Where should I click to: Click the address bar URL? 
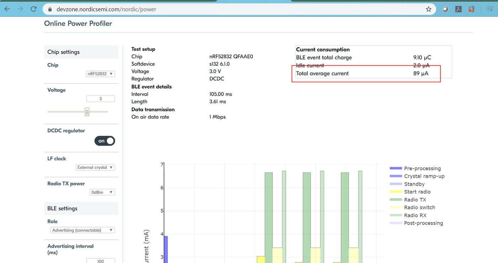pyautogui.click(x=106, y=9)
